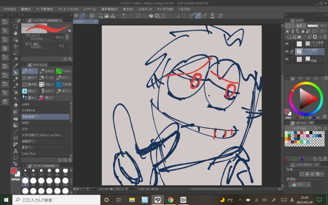Select the 万年筆 sub tool
This screenshot has height=205, width=328.
[64, 84]
